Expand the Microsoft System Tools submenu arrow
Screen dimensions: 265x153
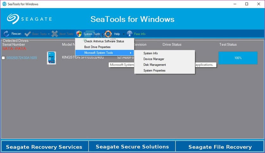(131, 53)
